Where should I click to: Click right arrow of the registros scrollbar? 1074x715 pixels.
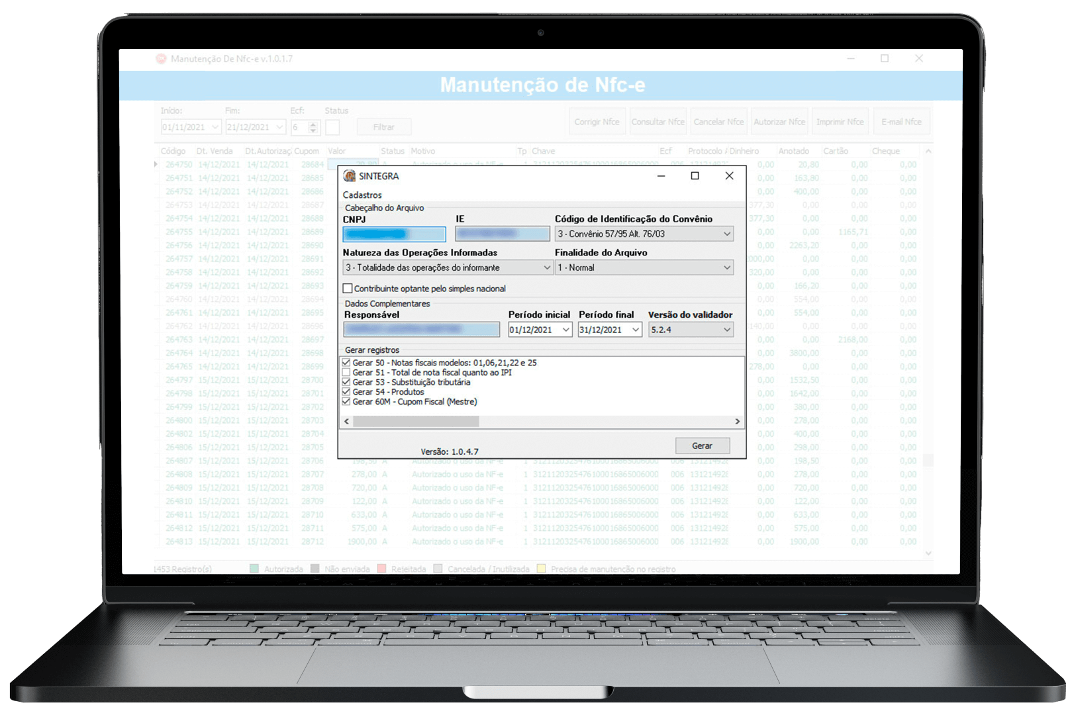click(x=737, y=422)
